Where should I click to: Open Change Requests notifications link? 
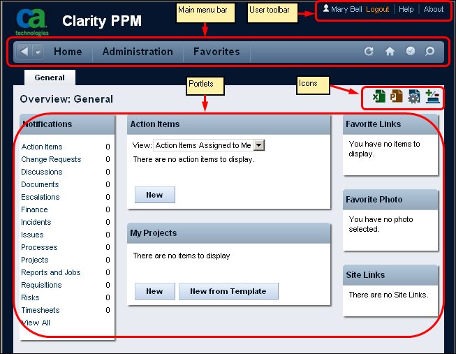(51, 159)
